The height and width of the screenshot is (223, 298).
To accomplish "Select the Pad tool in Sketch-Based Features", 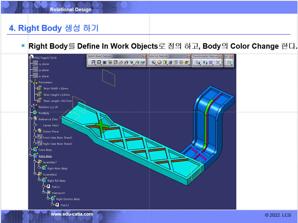I will pos(93,63).
